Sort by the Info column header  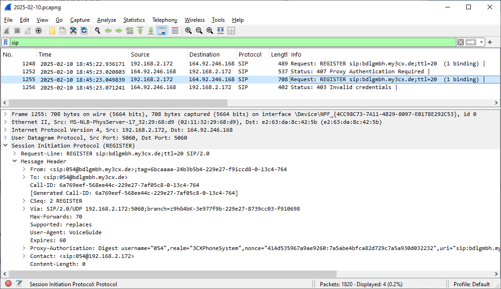[x=394, y=55]
